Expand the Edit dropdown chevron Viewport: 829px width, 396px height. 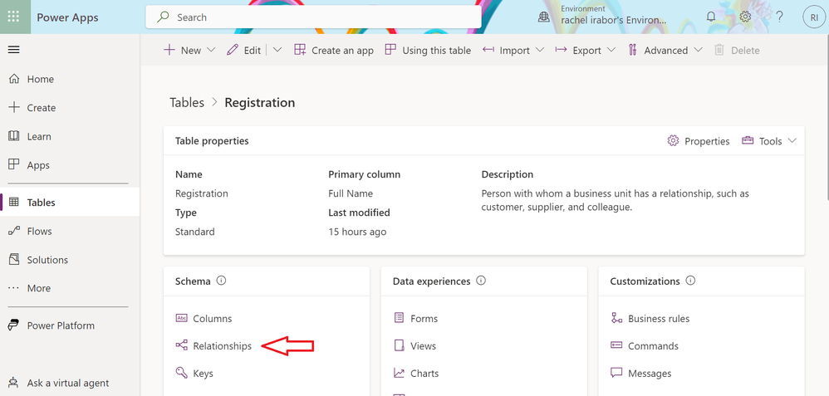pyautogui.click(x=277, y=51)
